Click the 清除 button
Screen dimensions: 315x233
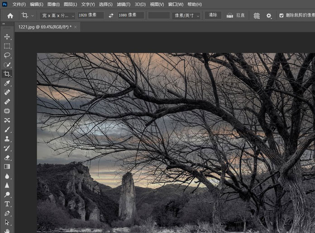click(x=213, y=15)
